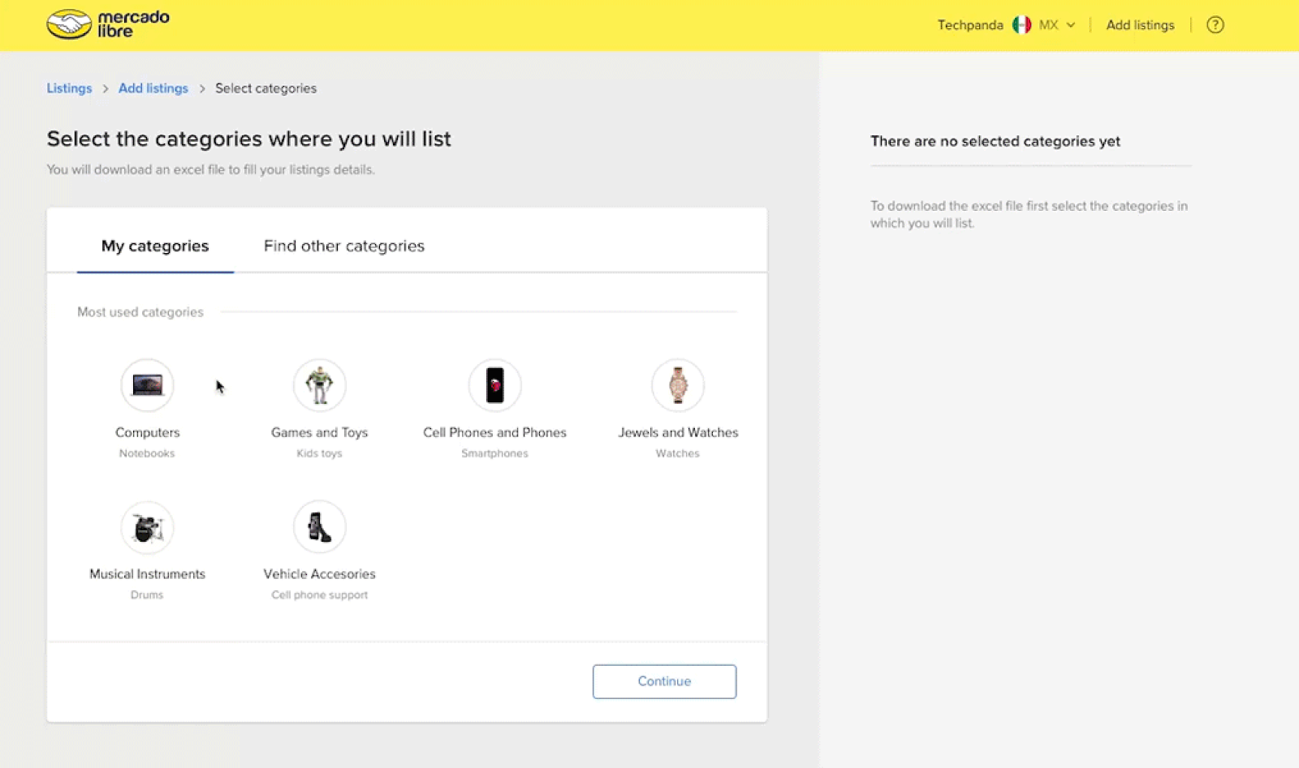The width and height of the screenshot is (1299, 768).
Task: Select the Games and Toys category icon
Action: pyautogui.click(x=319, y=384)
